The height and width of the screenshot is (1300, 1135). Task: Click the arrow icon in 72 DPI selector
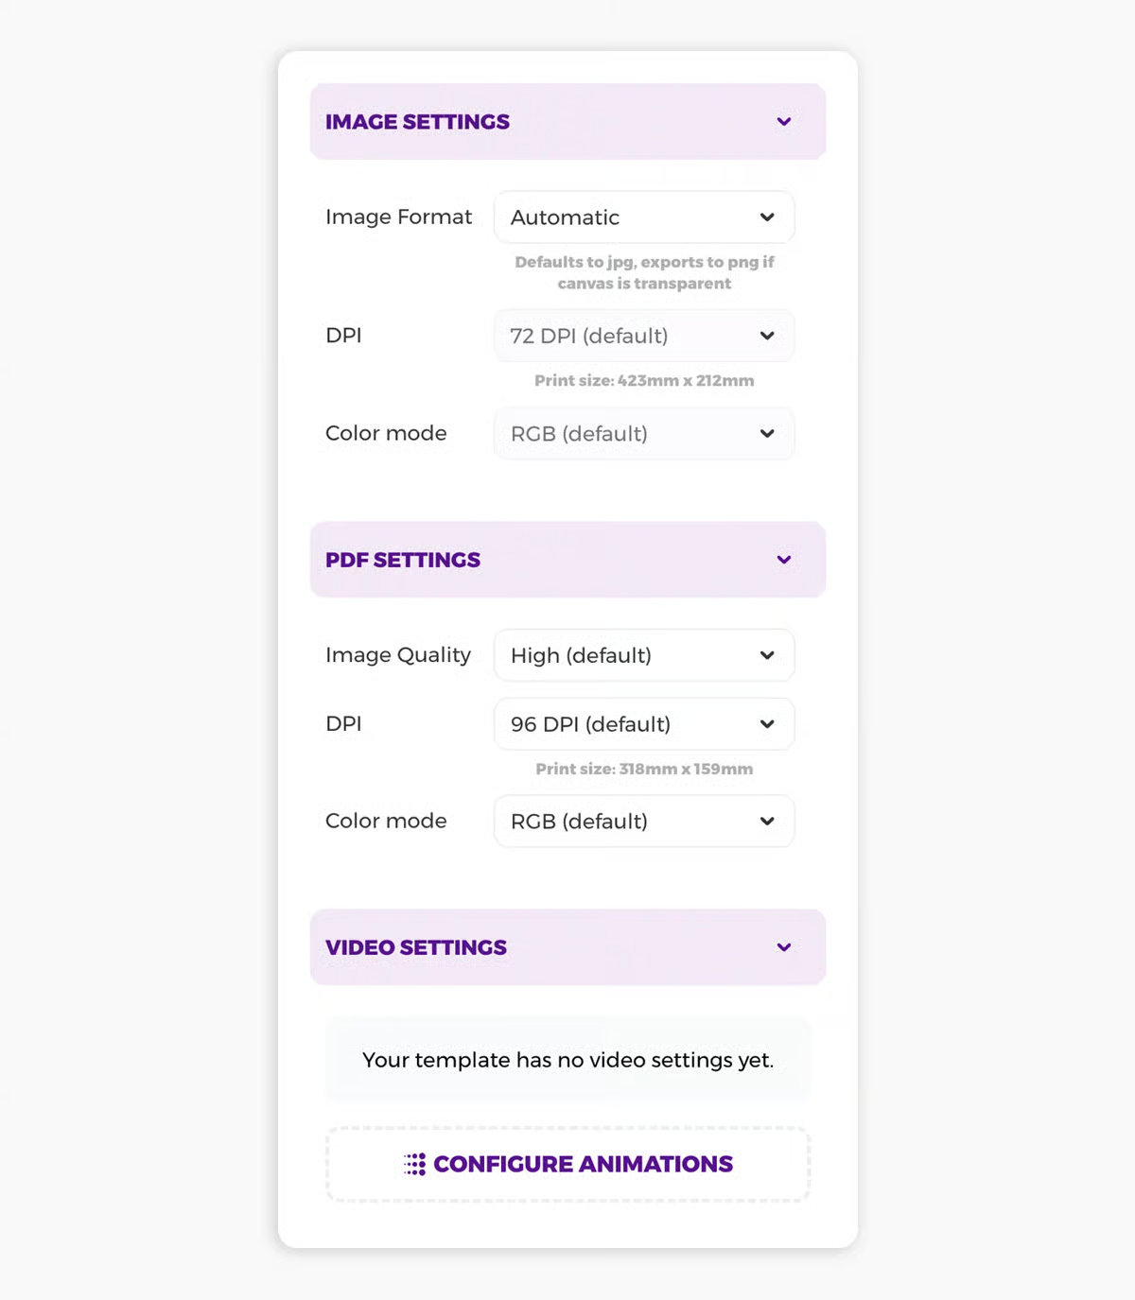click(x=767, y=336)
